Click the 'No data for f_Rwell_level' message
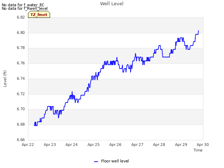This screenshot has width=224, height=168. pyautogui.click(x=24, y=8)
